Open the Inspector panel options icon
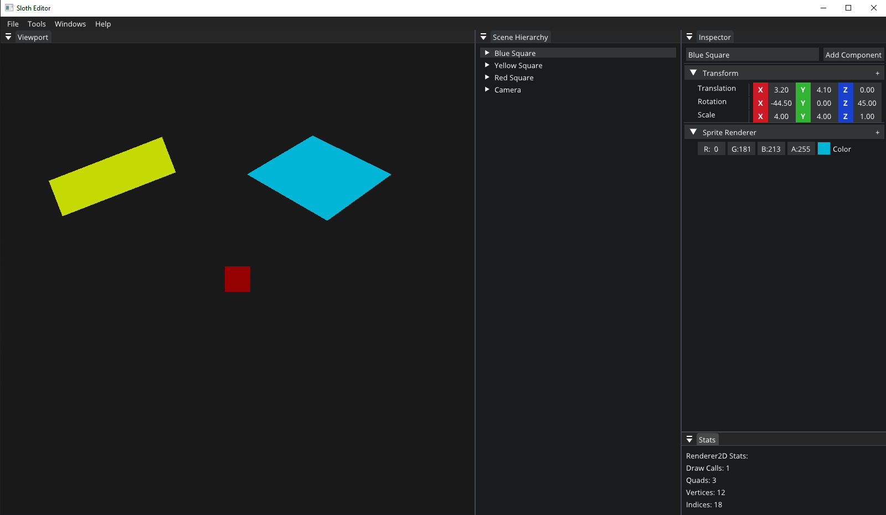This screenshot has height=515, width=886. click(689, 37)
